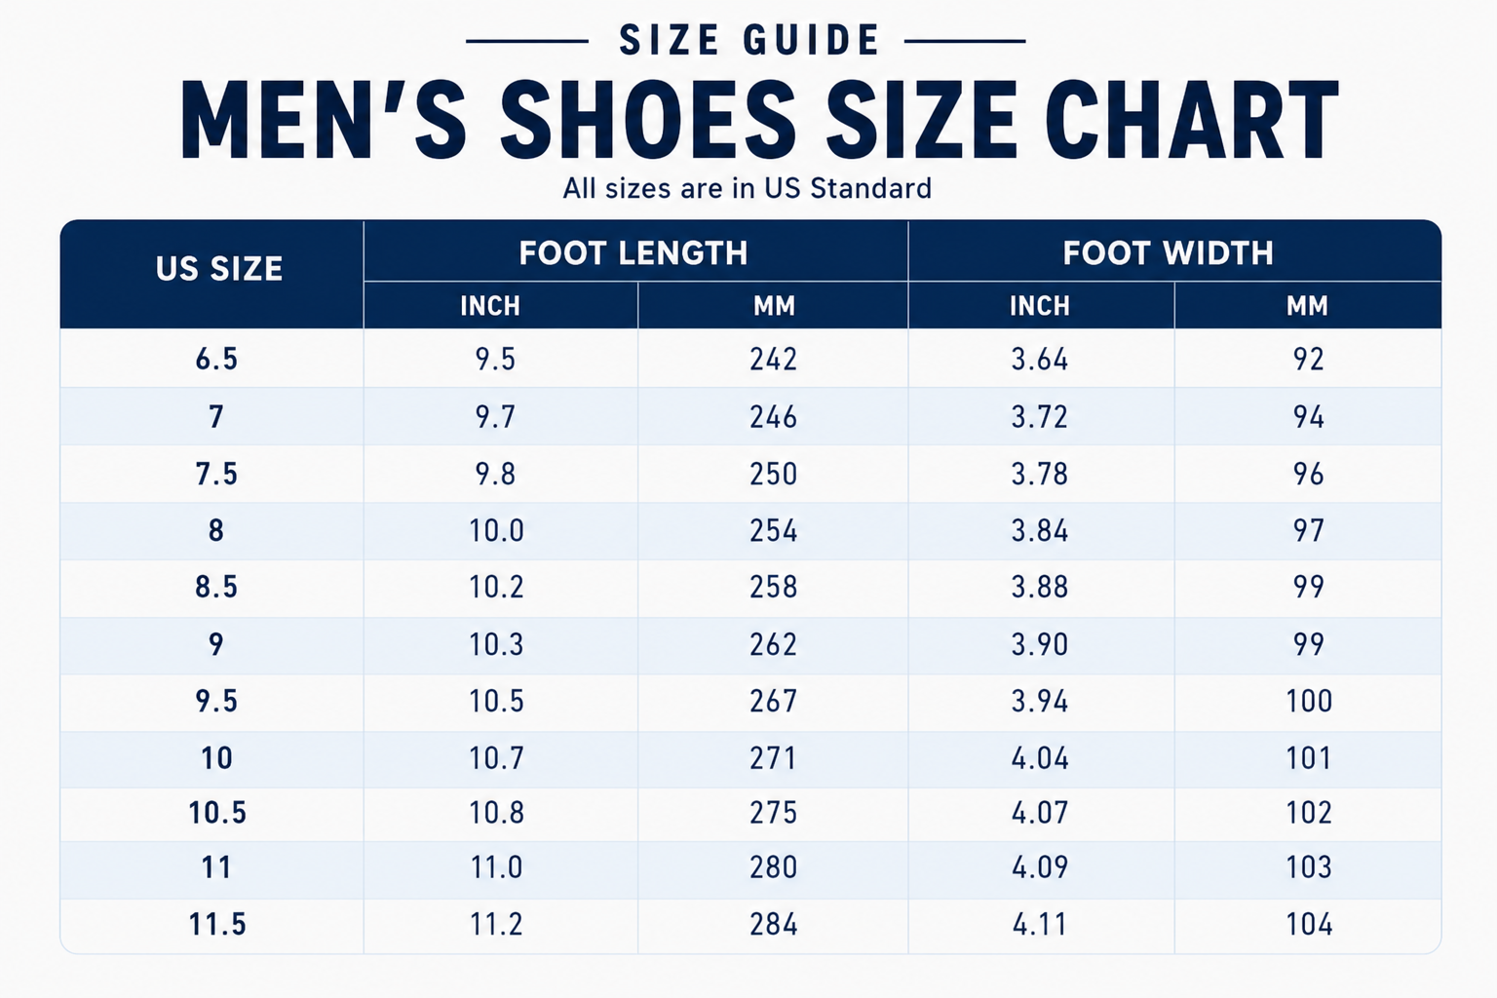Select the MM subheader under Foot Width
Viewport: 1497px width, 998px height.
point(1307,306)
